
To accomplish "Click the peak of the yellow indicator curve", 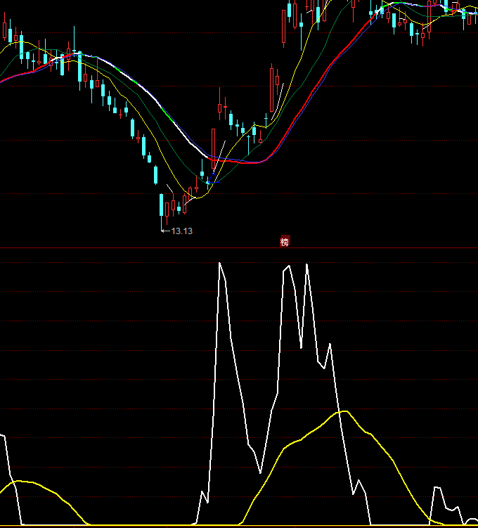I will [343, 411].
